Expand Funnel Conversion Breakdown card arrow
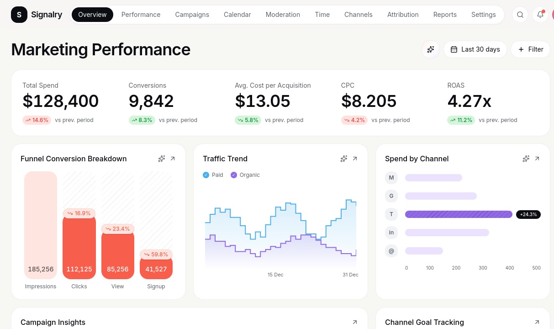This screenshot has height=329, width=554. pos(173,159)
